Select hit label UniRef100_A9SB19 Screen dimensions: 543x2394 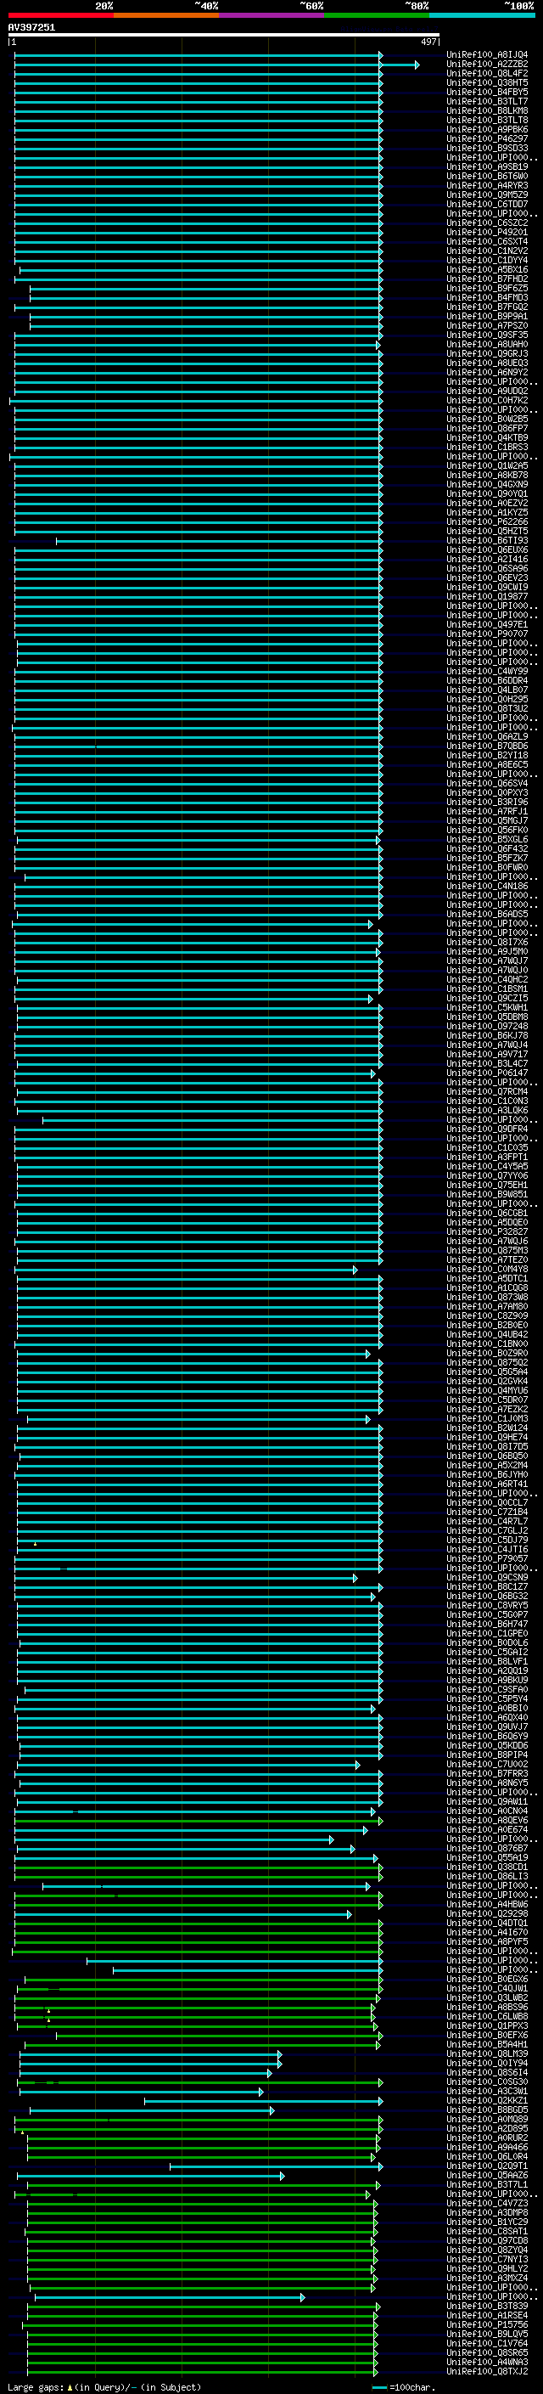(487, 167)
